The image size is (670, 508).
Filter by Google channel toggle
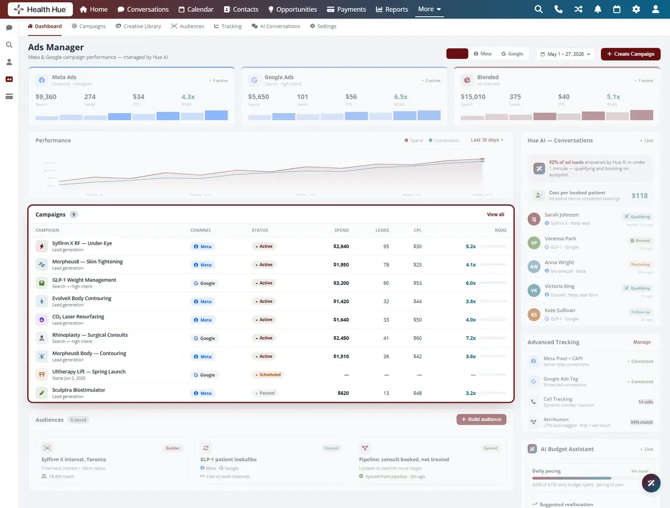512,54
